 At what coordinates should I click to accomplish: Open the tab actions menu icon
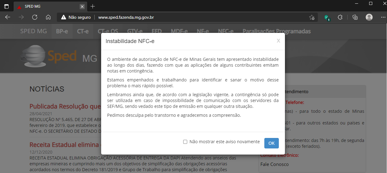(6, 6)
